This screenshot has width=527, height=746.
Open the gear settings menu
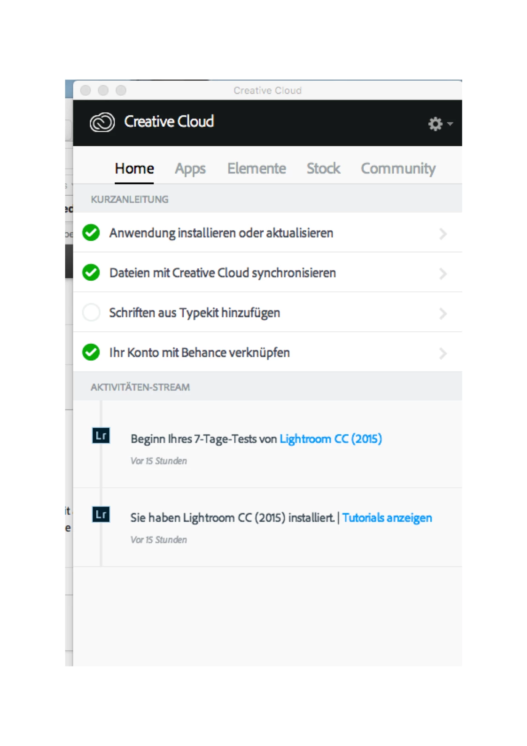pos(440,124)
